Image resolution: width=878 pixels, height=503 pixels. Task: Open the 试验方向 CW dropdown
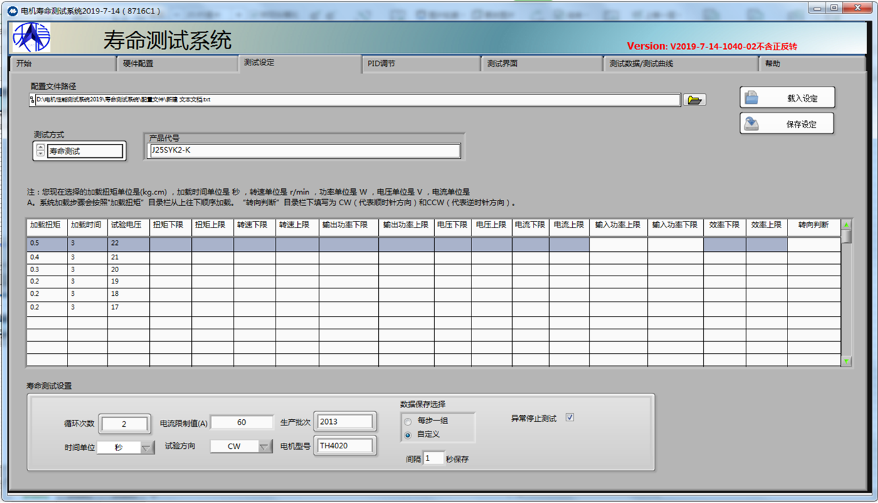tap(265, 447)
